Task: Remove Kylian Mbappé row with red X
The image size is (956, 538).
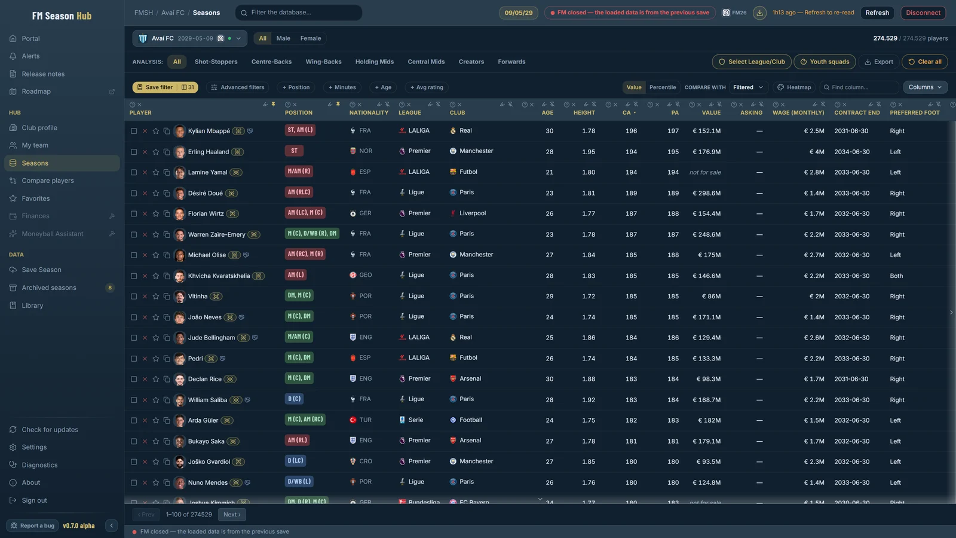Action: [145, 131]
